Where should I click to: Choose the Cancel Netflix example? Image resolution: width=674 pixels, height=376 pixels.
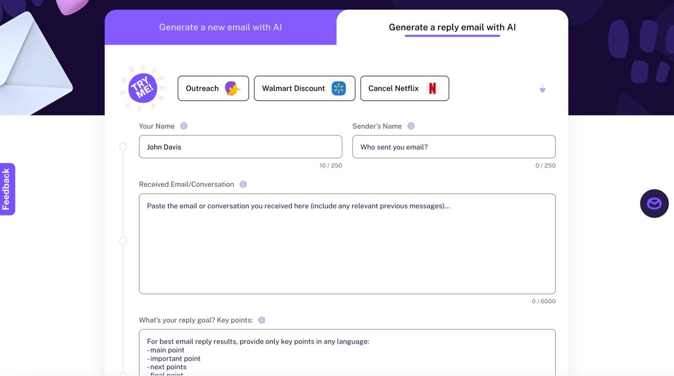coord(404,89)
